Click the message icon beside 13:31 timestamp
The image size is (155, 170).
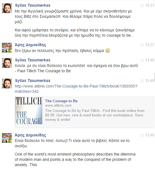point(142,6)
